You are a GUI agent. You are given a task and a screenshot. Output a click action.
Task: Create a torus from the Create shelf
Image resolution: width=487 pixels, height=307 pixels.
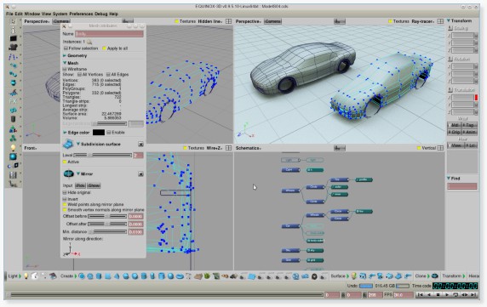180,276
